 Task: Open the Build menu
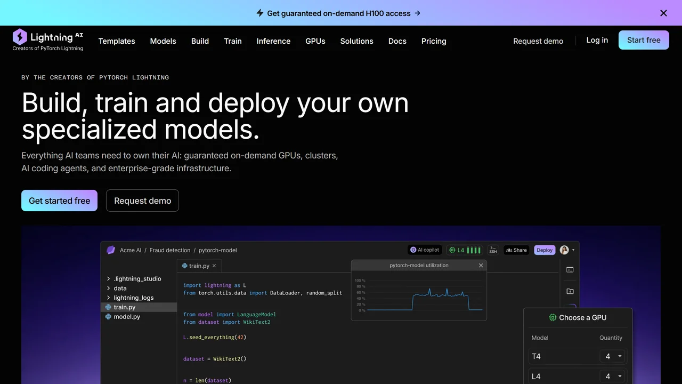(x=200, y=41)
